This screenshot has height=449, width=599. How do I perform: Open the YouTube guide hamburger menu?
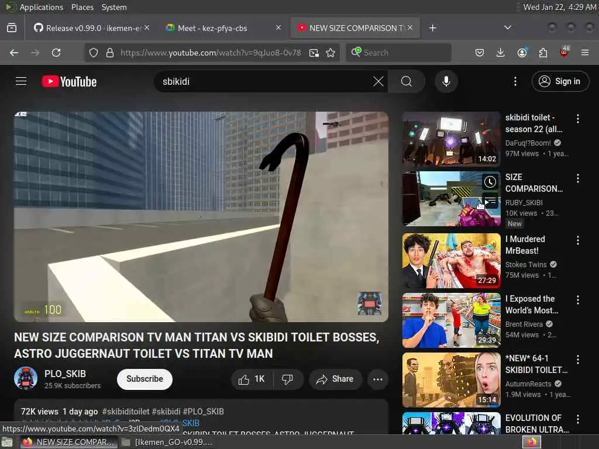point(21,81)
